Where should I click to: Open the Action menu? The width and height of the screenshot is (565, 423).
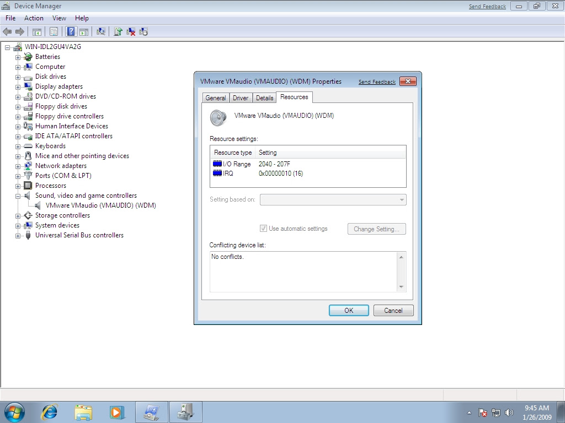[x=34, y=18]
